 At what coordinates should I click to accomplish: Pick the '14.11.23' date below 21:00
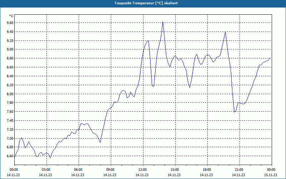pos(238,175)
